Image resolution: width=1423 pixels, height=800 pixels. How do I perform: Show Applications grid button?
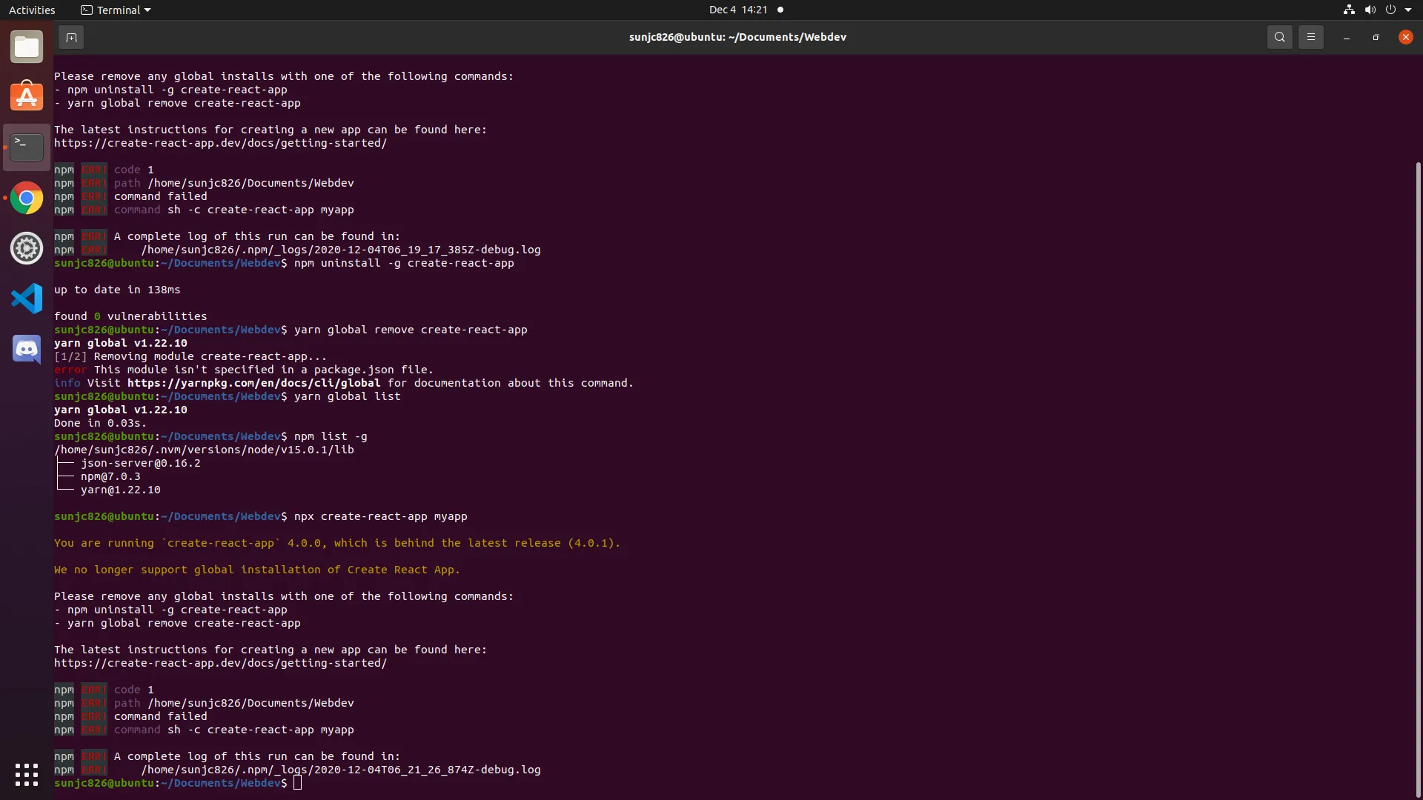[x=27, y=774]
